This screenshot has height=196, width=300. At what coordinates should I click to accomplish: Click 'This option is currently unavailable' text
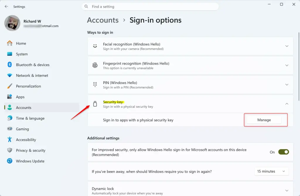click(128, 68)
